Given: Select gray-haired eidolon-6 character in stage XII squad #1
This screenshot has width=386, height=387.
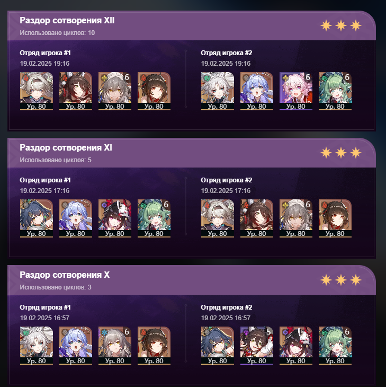Looking at the screenshot, I should pos(114,91).
